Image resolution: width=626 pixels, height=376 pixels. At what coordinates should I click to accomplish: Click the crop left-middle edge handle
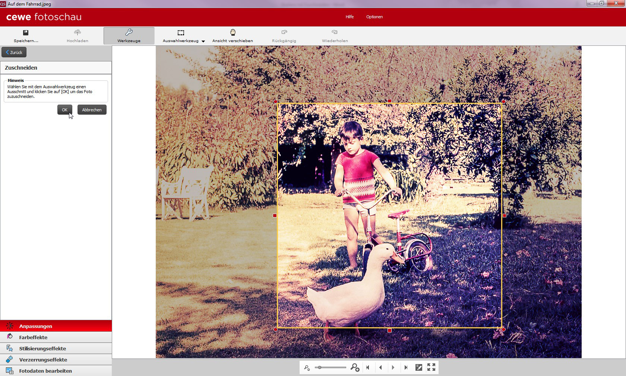(275, 216)
